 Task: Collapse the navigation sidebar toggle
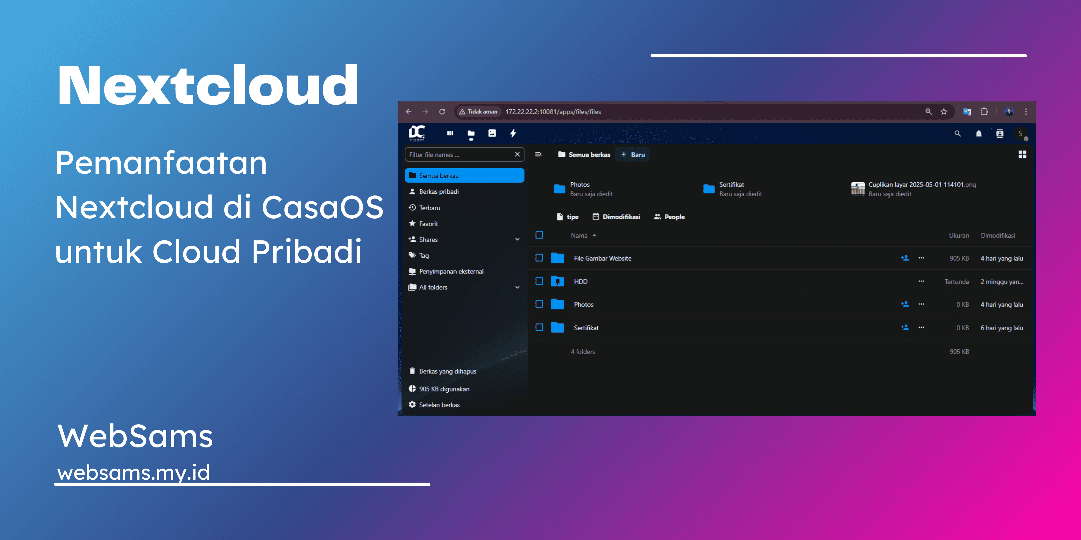coord(538,154)
